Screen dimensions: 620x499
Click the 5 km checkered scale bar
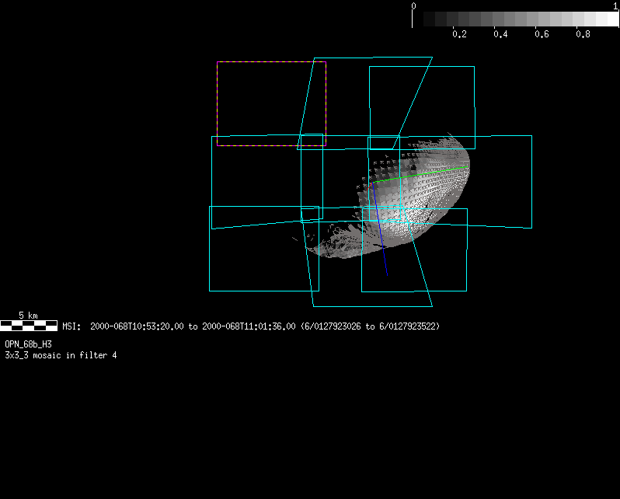(x=29, y=326)
